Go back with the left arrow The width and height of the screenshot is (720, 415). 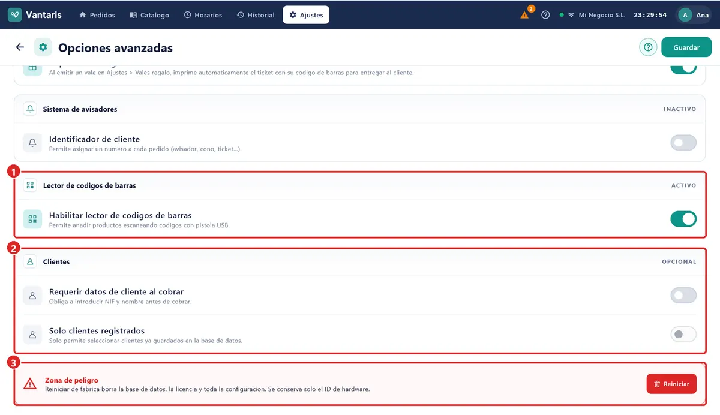pyautogui.click(x=20, y=47)
